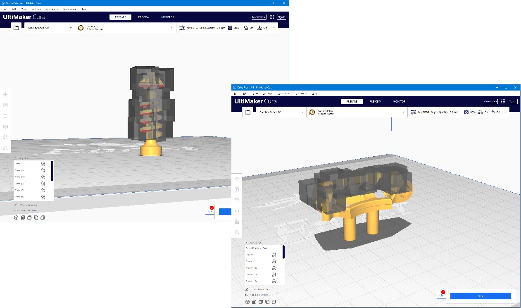Switch to top view in Worm Drive window

tap(29, 217)
